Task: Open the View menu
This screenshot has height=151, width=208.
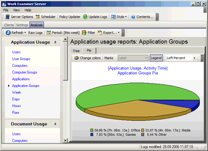Action: click(16, 10)
